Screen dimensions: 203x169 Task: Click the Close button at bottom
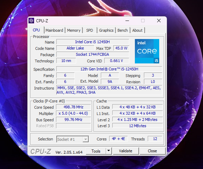152,151
